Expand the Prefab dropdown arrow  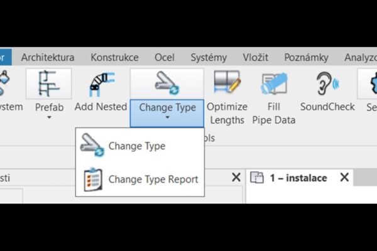click(x=49, y=117)
